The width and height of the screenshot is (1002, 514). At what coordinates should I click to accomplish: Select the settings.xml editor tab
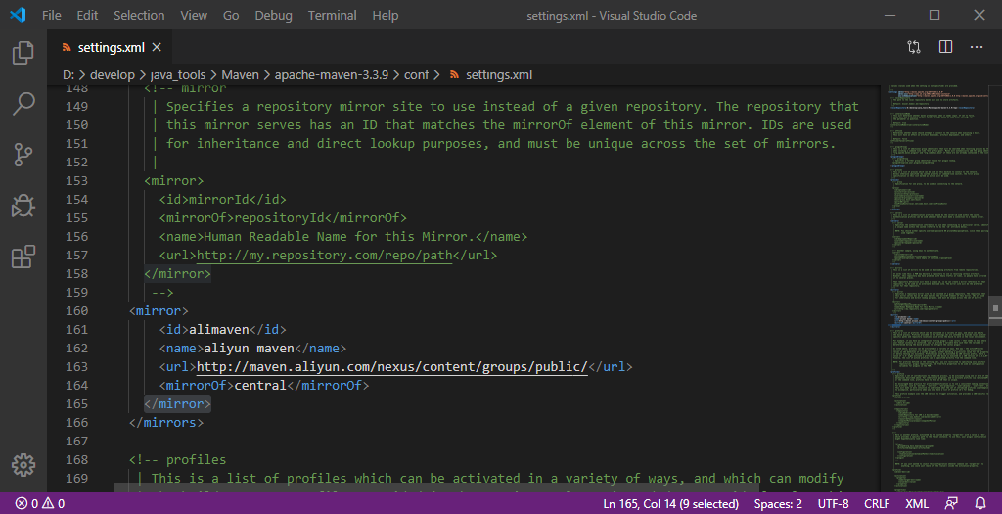click(x=112, y=47)
